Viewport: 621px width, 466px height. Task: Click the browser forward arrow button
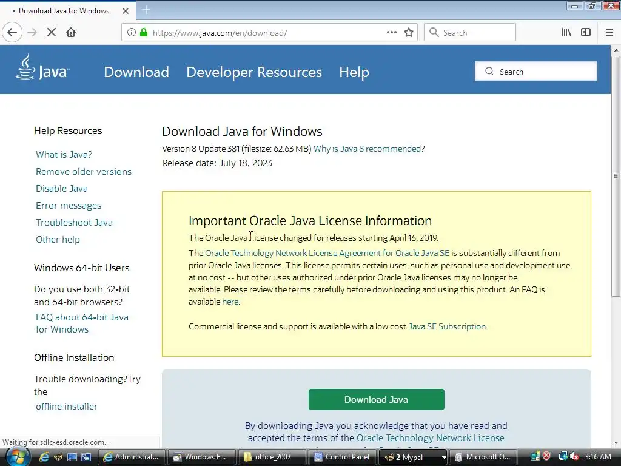pyautogui.click(x=32, y=32)
